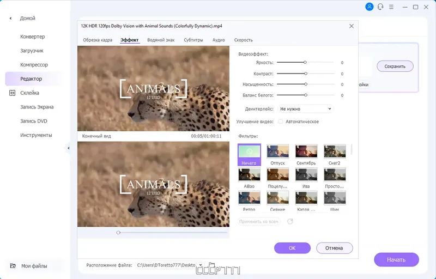
Task: Switch to the Обрезка кадра tab
Action: click(98, 40)
